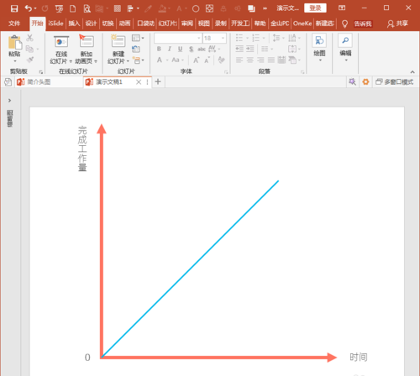Click the Paste clipboard icon
420x376 pixels.
pos(15,42)
